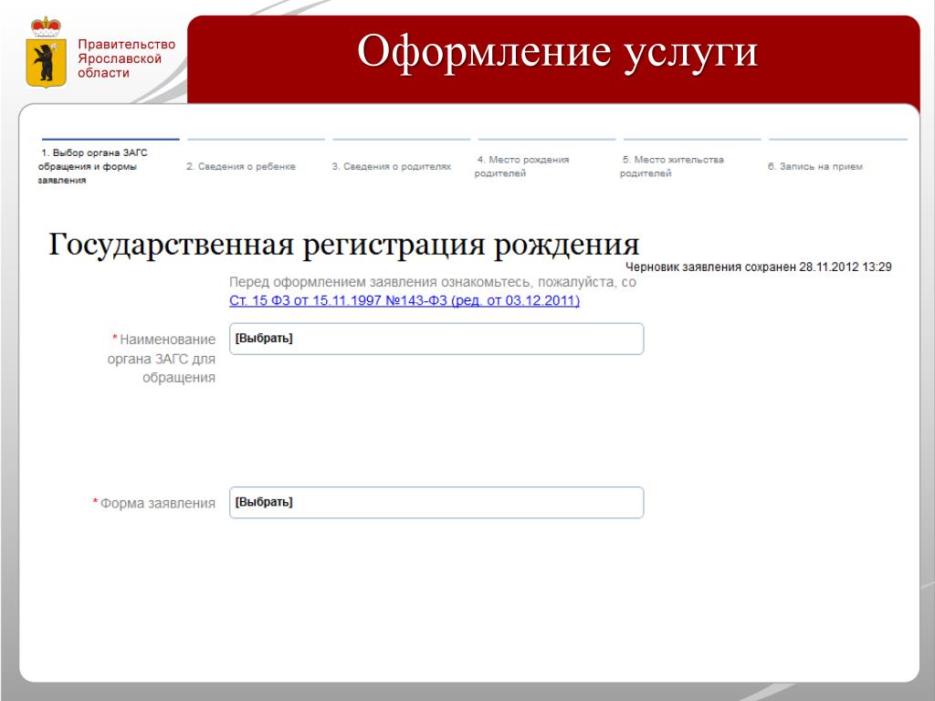Click label Наименование органа ЗАГС для обращения
Screen dimensions: 935x701
(161, 358)
